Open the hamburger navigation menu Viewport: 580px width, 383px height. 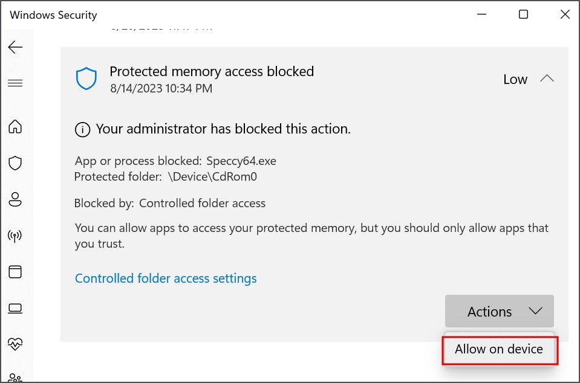(15, 83)
